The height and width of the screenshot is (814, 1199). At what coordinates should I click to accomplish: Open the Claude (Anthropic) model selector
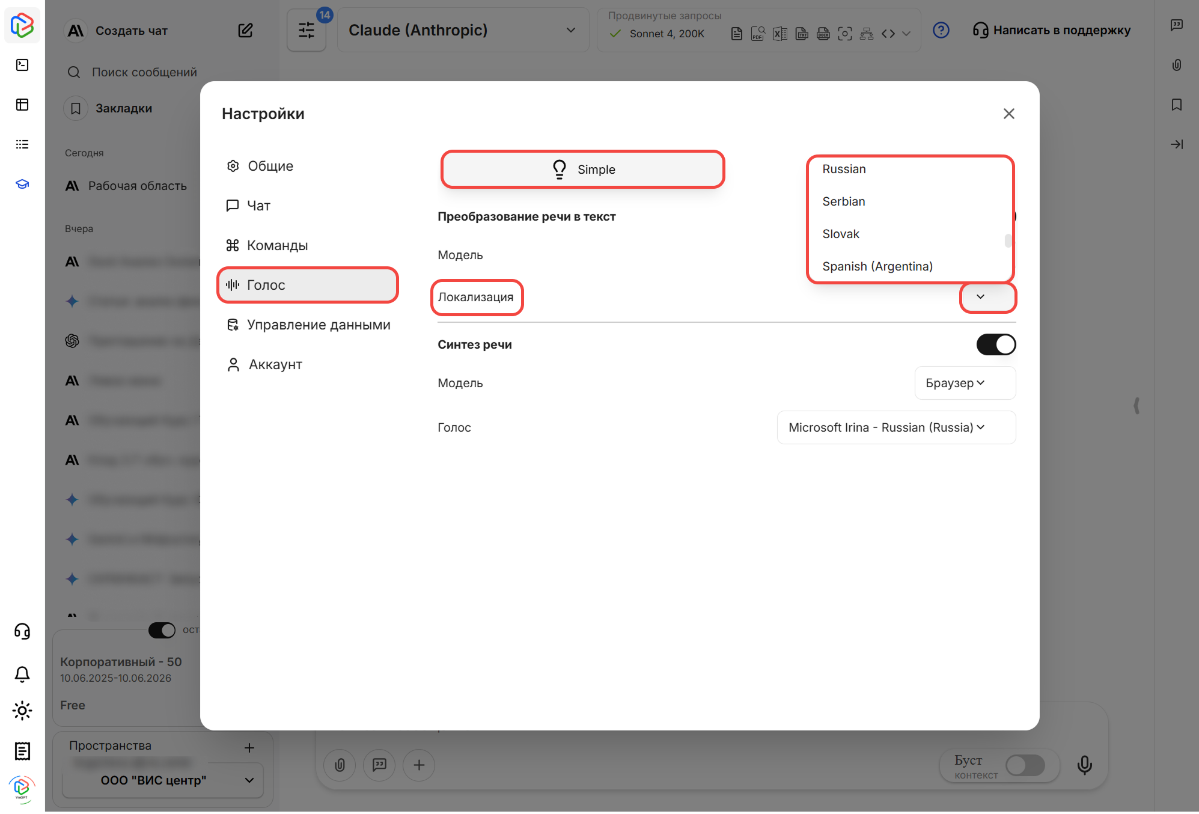(x=463, y=30)
